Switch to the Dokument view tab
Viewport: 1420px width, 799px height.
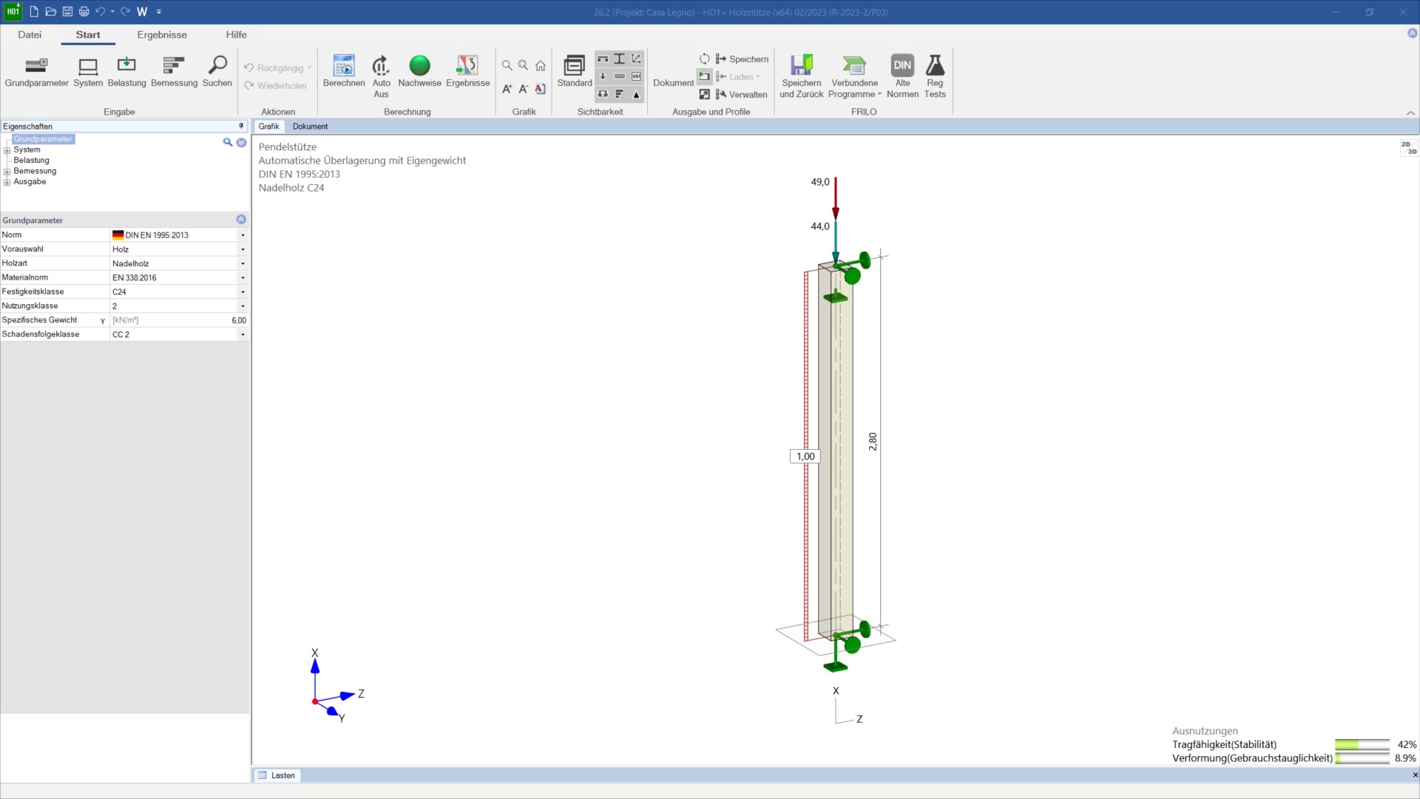(x=310, y=127)
